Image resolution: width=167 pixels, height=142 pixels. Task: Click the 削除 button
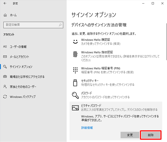click(151, 135)
